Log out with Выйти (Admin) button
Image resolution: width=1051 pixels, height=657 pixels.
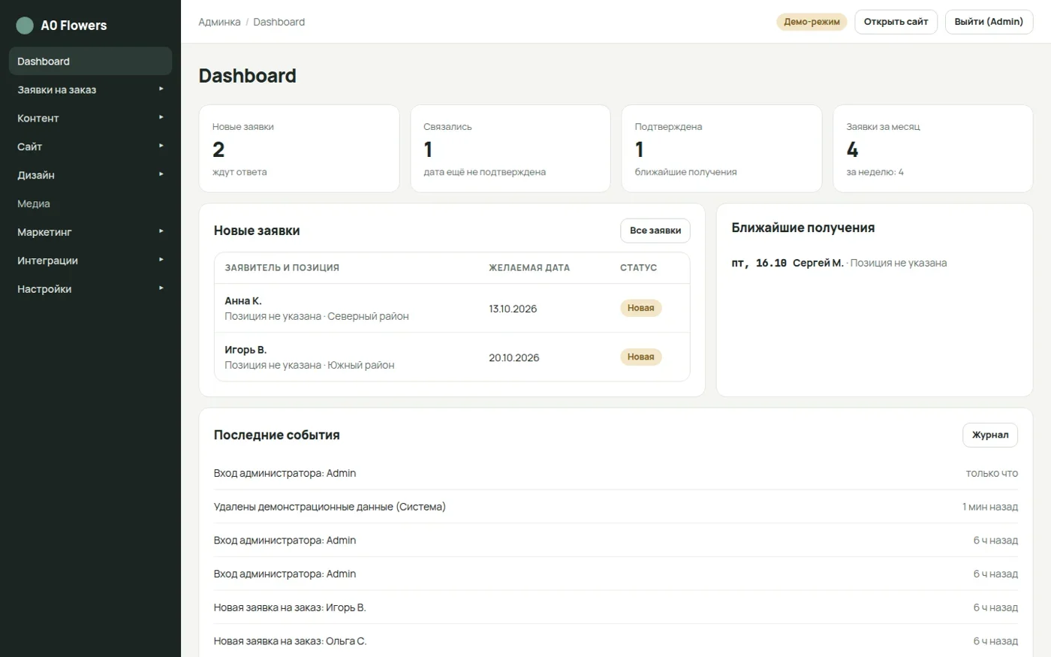coord(989,22)
